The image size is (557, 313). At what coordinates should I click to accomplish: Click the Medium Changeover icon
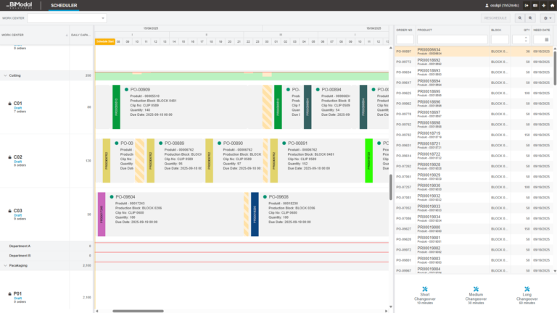coord(475,289)
